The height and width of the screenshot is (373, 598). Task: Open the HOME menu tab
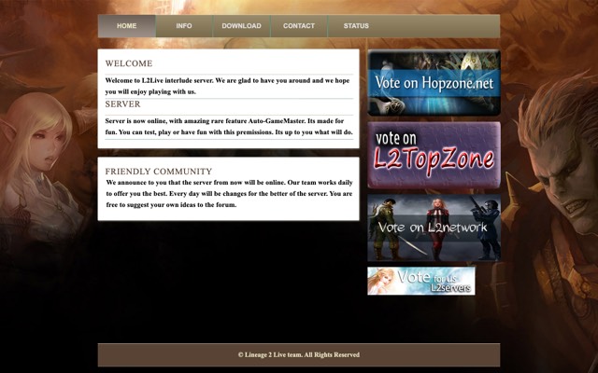click(x=127, y=26)
